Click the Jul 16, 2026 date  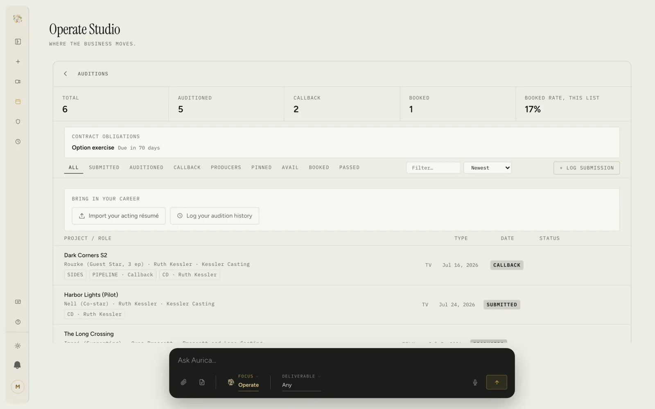pyautogui.click(x=460, y=265)
